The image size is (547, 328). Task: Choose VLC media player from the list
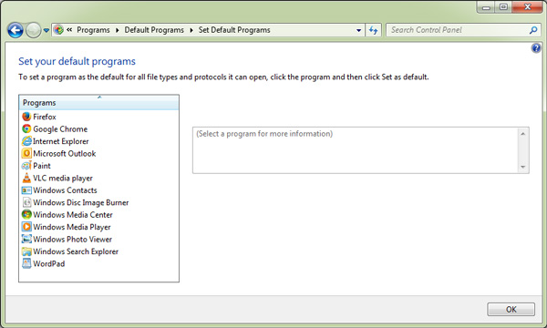click(63, 178)
